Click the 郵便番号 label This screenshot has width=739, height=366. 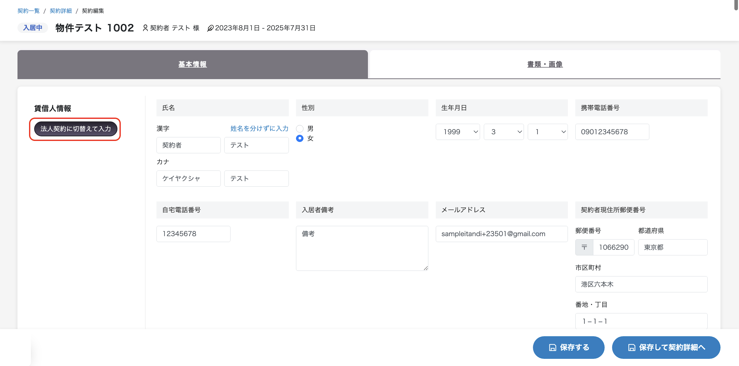pyautogui.click(x=588, y=231)
